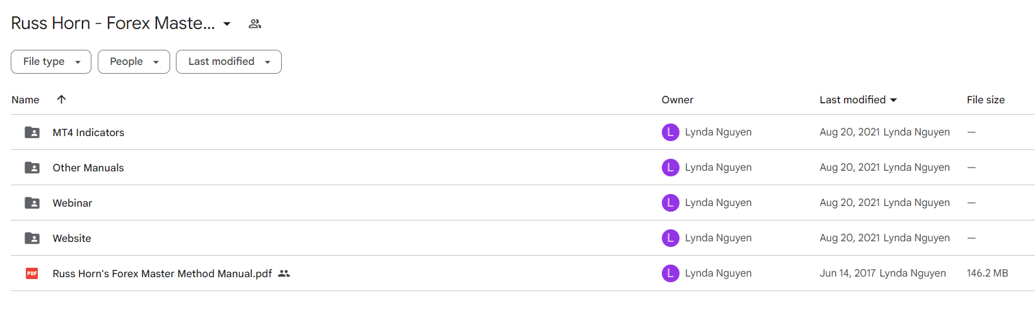Click the sort direction arrow next to Name

[61, 100]
